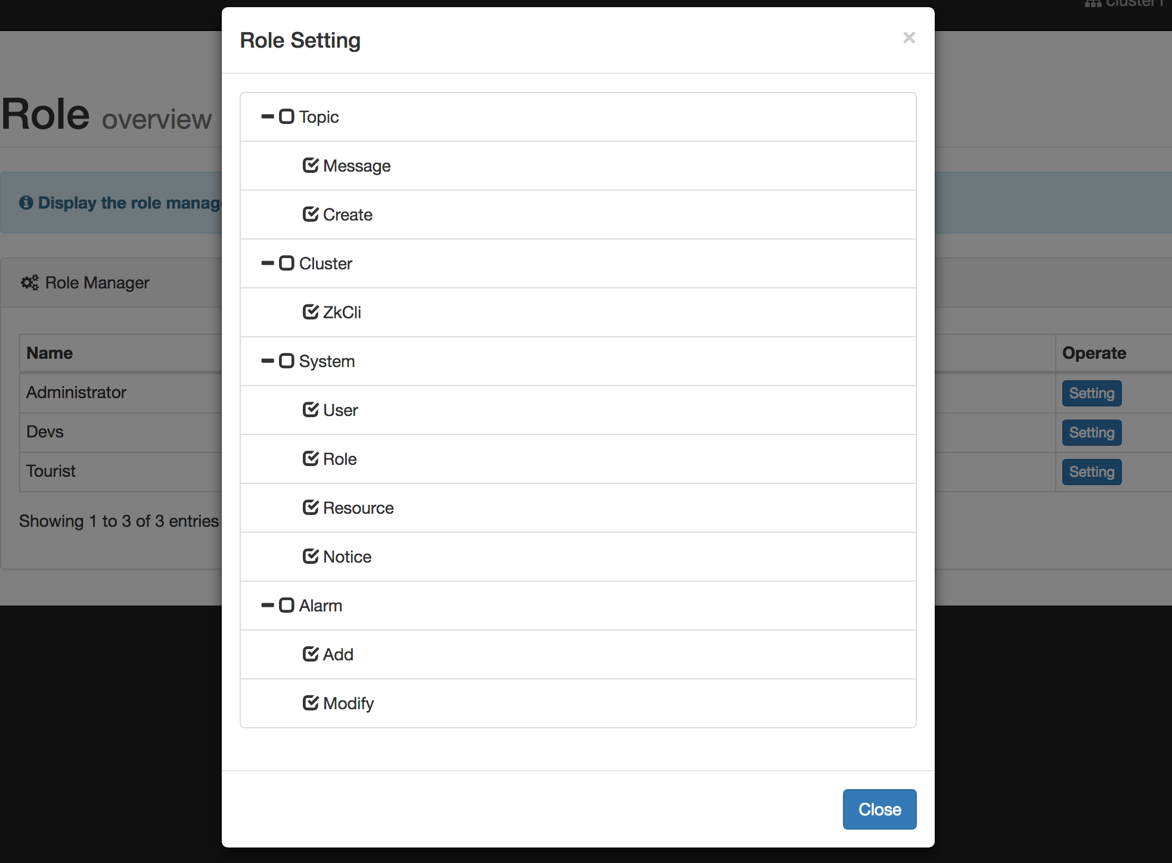Uncheck the Role permission checkbox
Viewport: 1172px width, 863px height.
pos(311,458)
